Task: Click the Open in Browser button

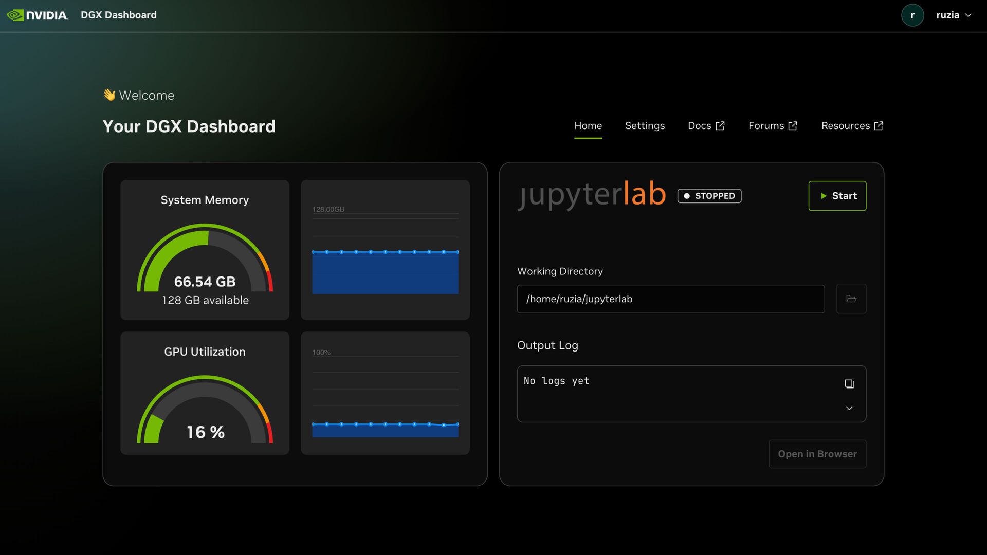Action: click(817, 454)
